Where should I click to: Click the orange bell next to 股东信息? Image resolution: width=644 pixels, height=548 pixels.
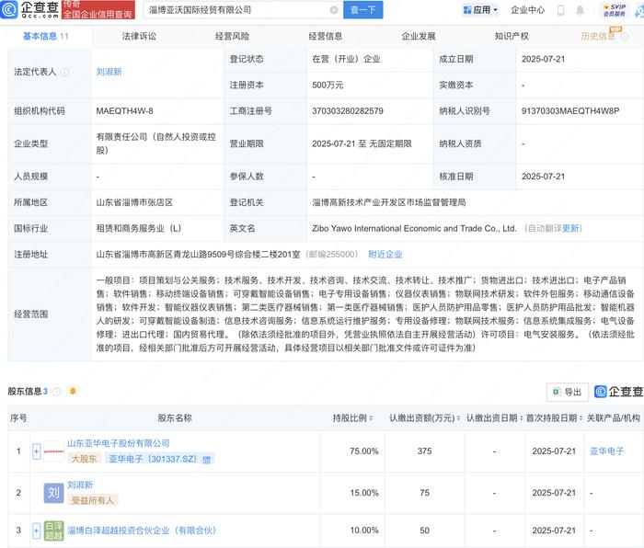[x=73, y=391]
